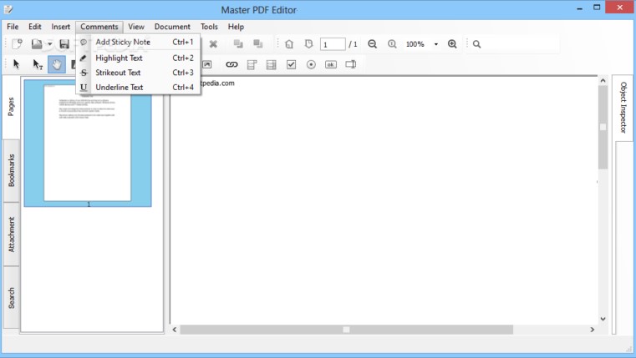Select the Hand tool
636x358 pixels.
[x=57, y=64]
